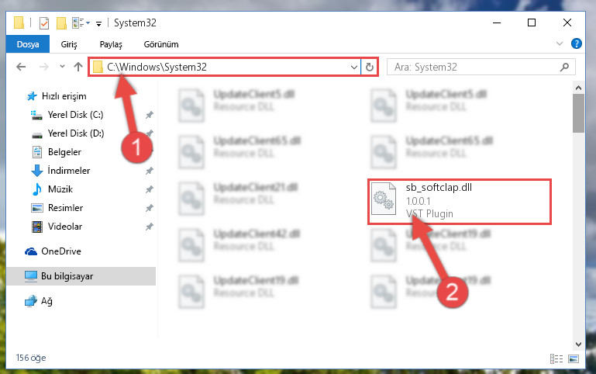Click the new folder toolbar icon
The width and height of the screenshot is (596, 374).
[61, 23]
